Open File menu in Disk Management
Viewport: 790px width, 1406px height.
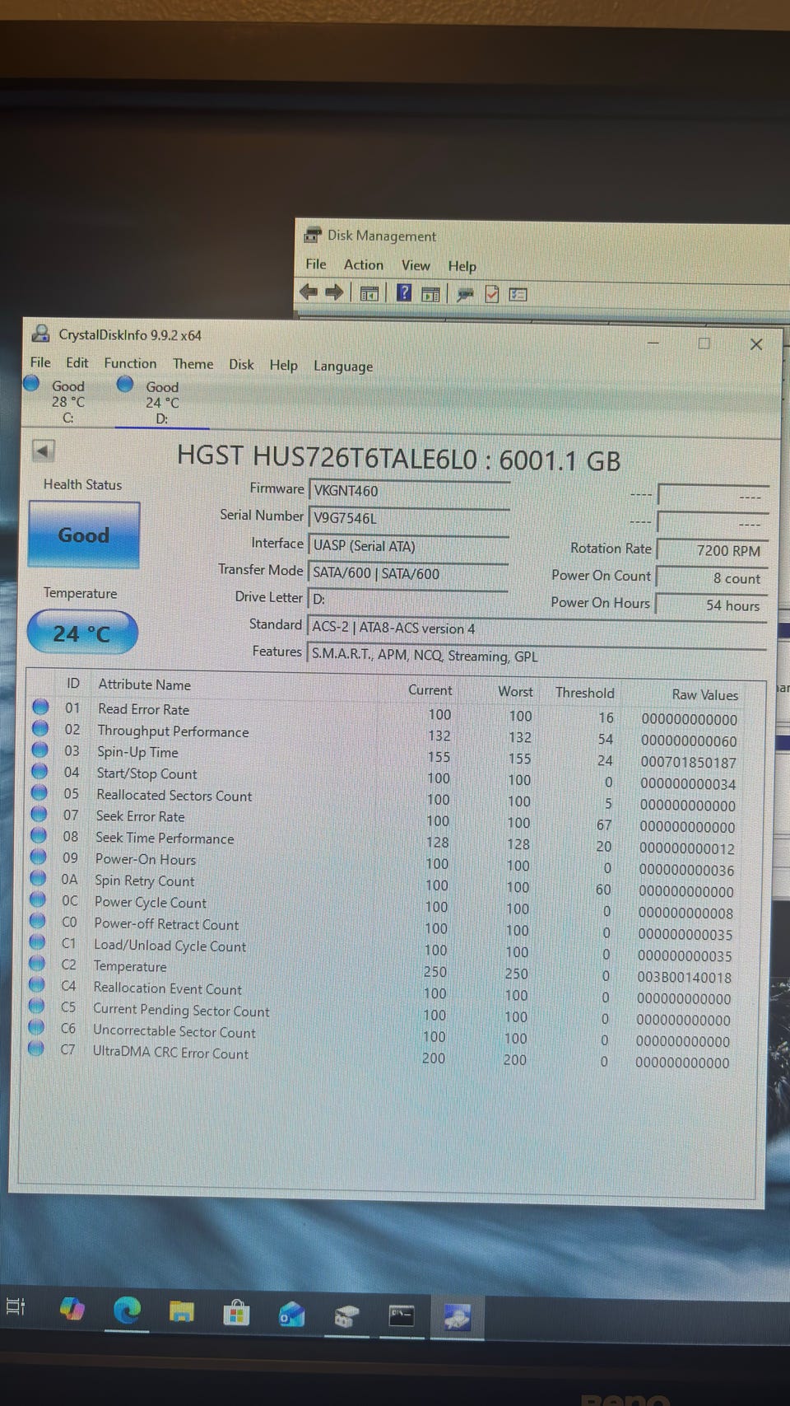coord(316,264)
